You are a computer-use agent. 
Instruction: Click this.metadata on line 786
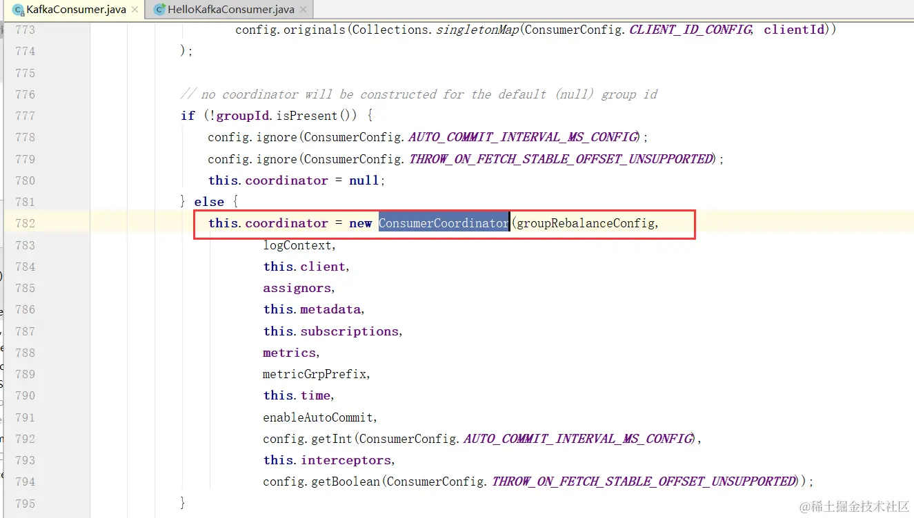312,309
